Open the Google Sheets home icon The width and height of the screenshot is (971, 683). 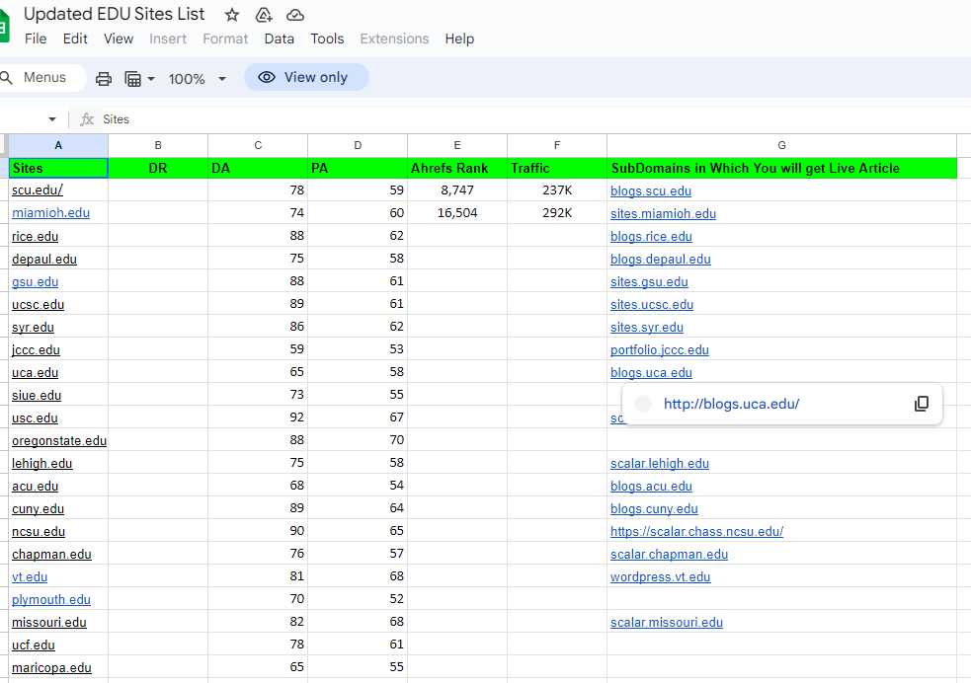tap(4, 28)
